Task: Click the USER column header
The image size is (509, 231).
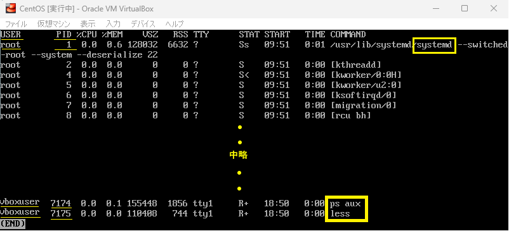Action: [x=10, y=35]
